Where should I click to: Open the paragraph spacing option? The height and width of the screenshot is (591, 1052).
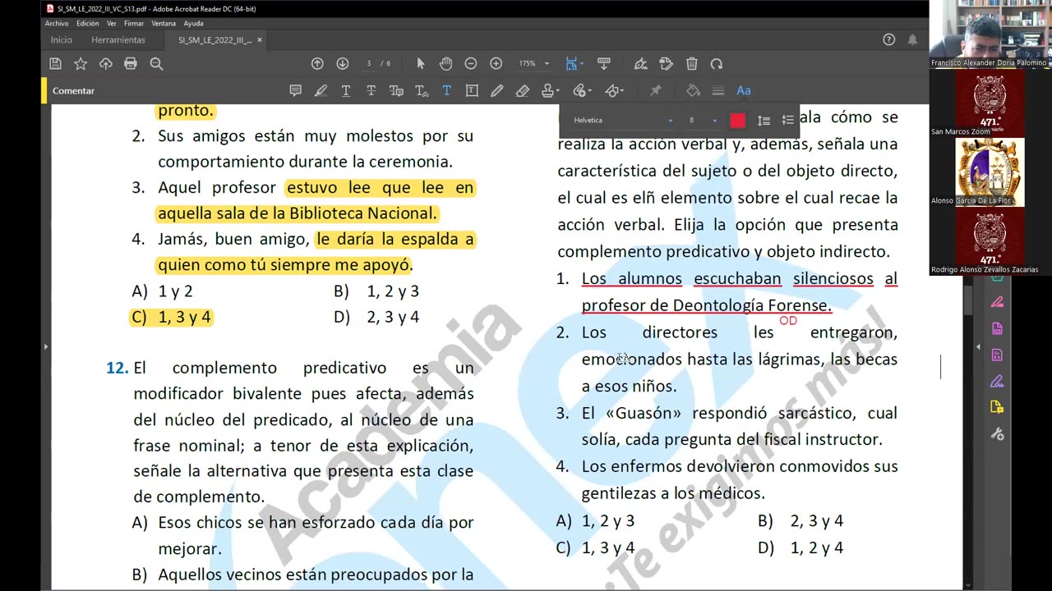788,121
